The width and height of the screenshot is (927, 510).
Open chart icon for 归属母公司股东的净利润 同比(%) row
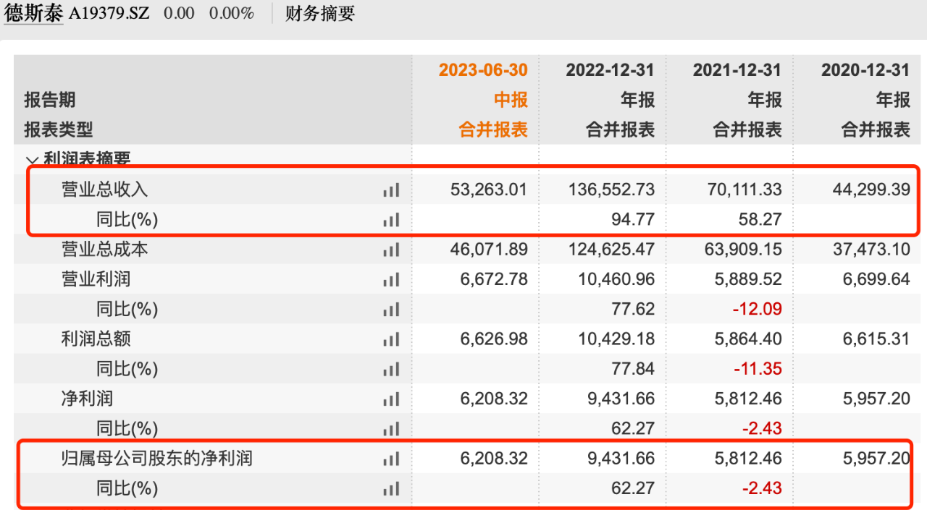click(391, 489)
